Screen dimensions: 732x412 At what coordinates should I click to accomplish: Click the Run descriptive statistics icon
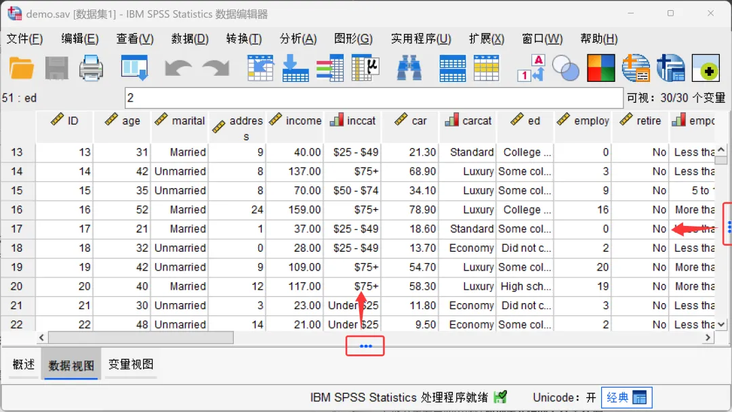click(365, 68)
